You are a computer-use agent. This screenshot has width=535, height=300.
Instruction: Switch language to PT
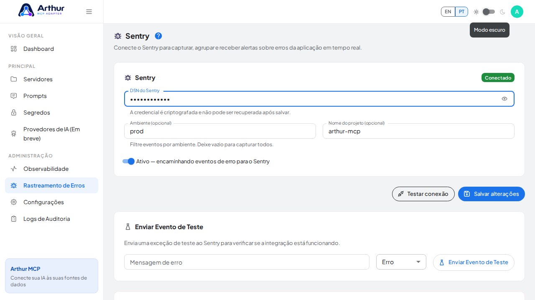tap(461, 12)
